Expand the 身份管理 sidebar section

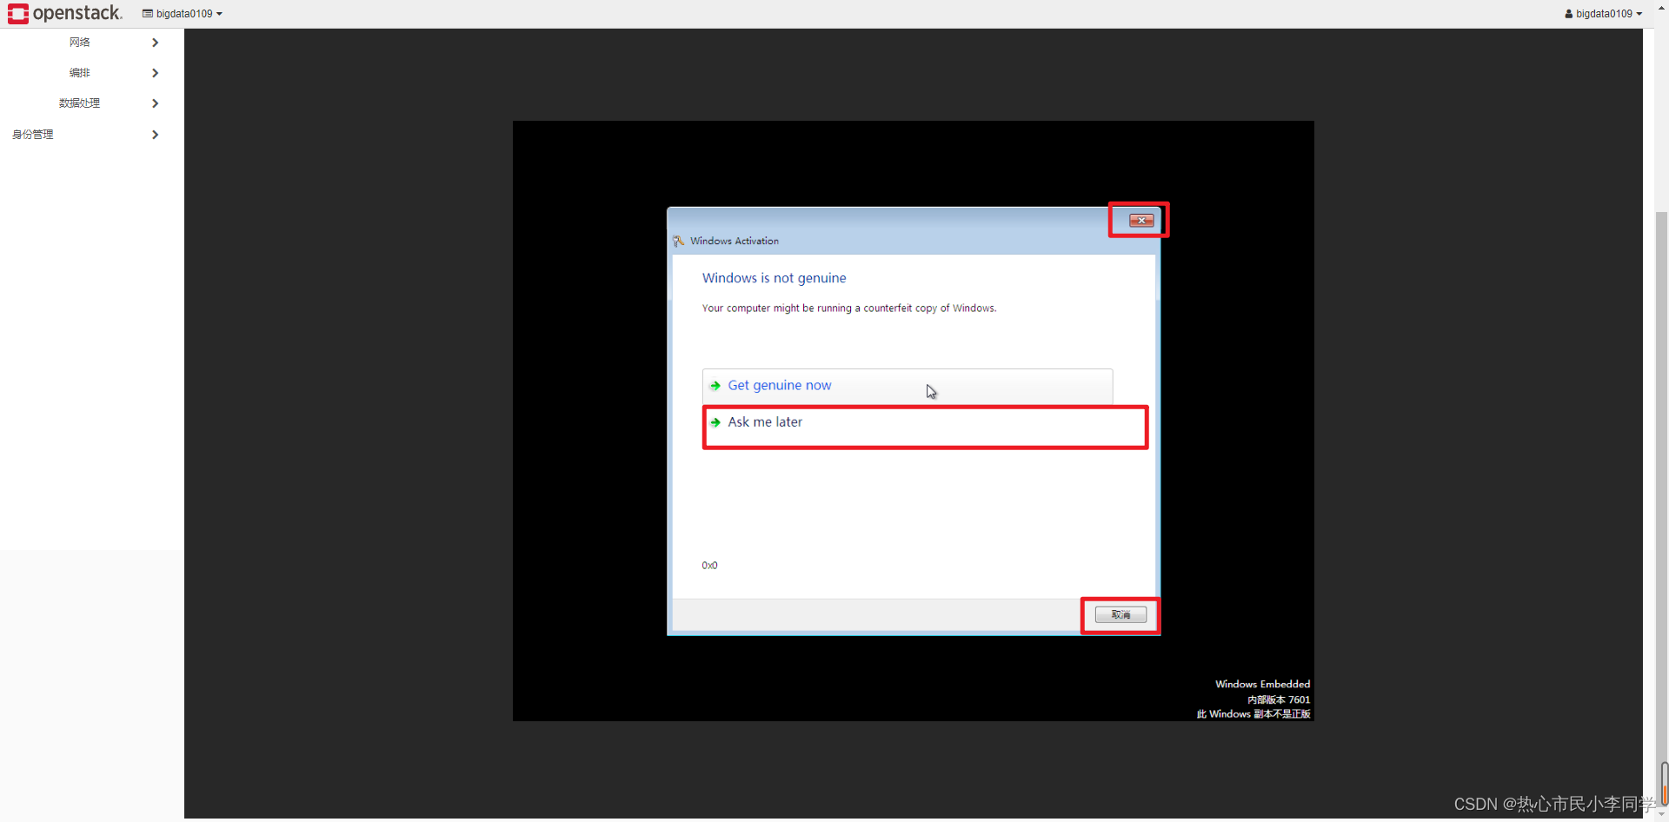pyautogui.click(x=155, y=135)
